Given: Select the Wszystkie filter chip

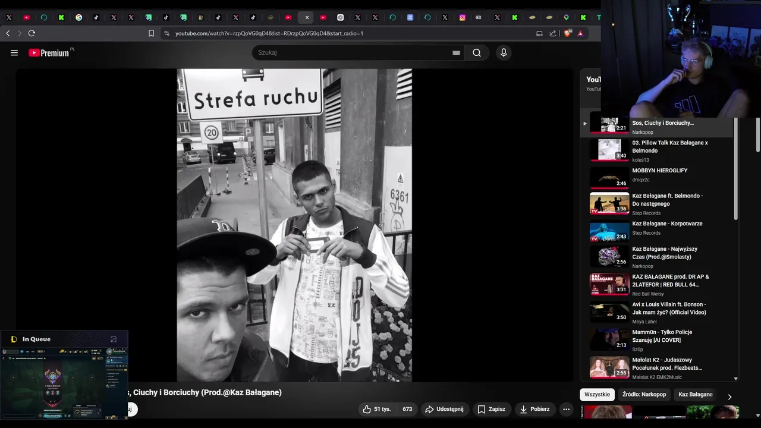Looking at the screenshot, I should [597, 394].
